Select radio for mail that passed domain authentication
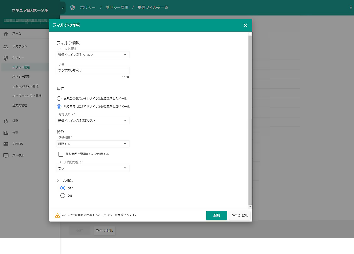This screenshot has height=254, width=354. point(59,98)
